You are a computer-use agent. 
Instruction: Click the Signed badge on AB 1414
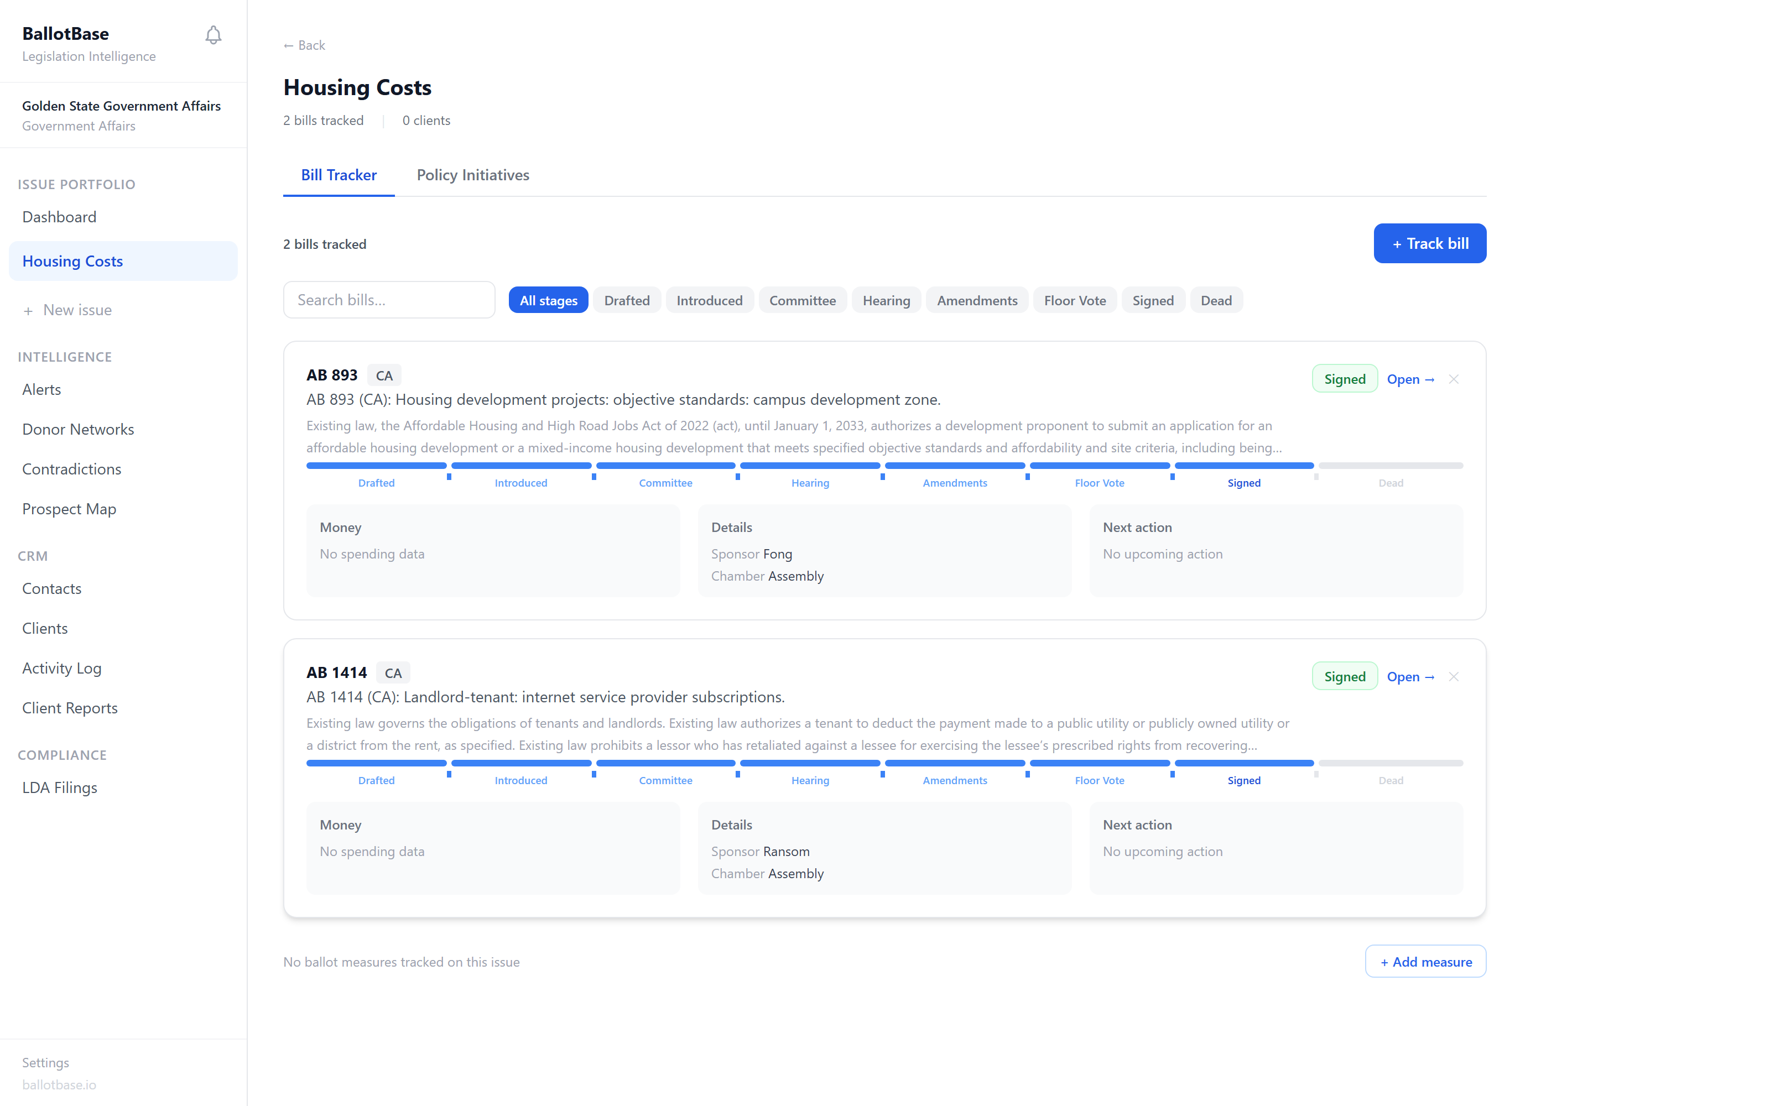[1344, 677]
